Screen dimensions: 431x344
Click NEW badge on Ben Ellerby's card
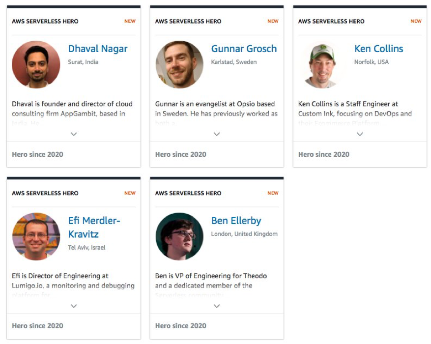[x=273, y=193]
